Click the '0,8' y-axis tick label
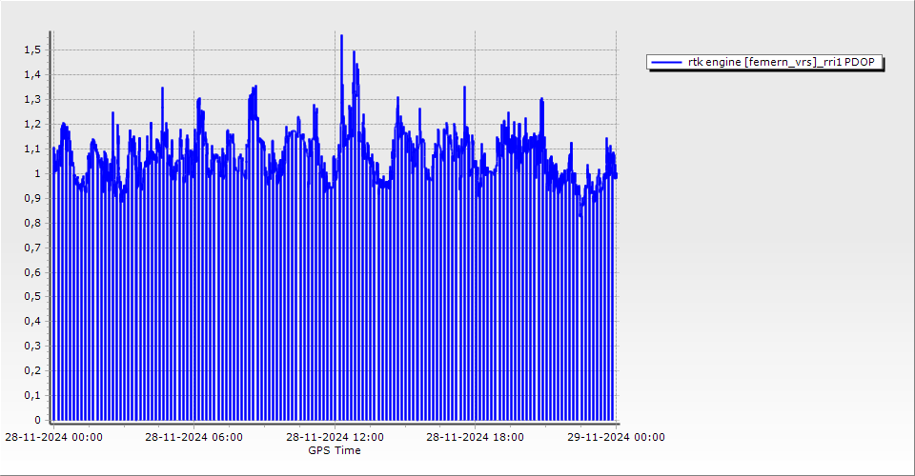This screenshot has height=476, width=915. [31, 223]
